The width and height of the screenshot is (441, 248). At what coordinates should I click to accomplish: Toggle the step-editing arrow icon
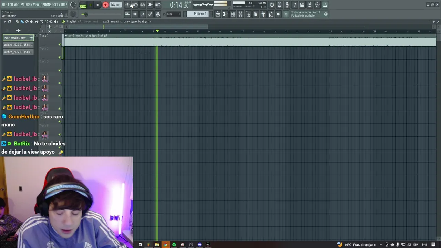pos(135,14)
